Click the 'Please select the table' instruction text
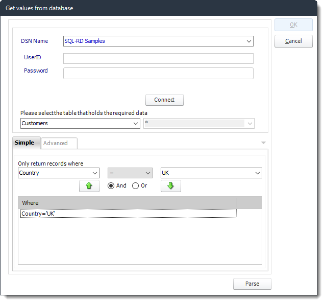Image resolution: width=325 pixels, height=303 pixels. [84, 113]
